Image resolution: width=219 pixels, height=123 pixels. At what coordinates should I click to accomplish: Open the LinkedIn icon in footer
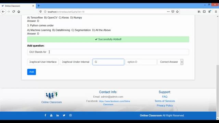[x=57, y=115]
